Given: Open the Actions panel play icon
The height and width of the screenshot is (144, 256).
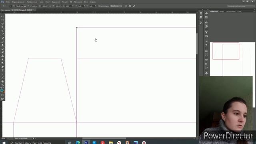Looking at the screenshot, I should click(x=206, y=64).
